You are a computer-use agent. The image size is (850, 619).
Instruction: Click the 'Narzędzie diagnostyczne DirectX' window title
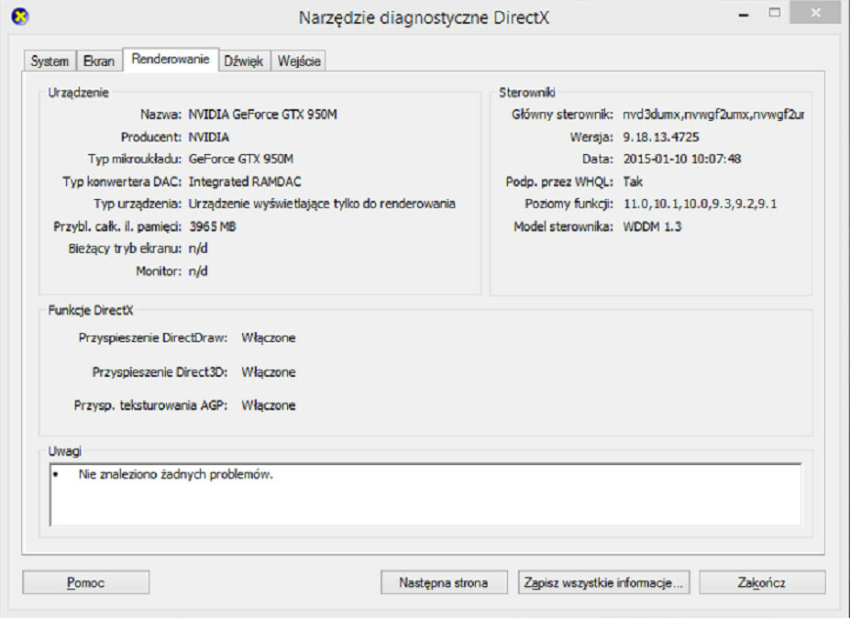tap(424, 18)
